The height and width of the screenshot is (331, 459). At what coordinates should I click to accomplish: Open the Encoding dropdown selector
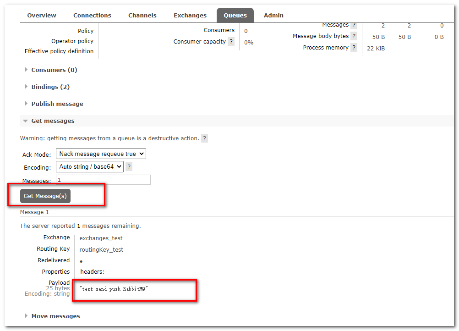pos(90,167)
